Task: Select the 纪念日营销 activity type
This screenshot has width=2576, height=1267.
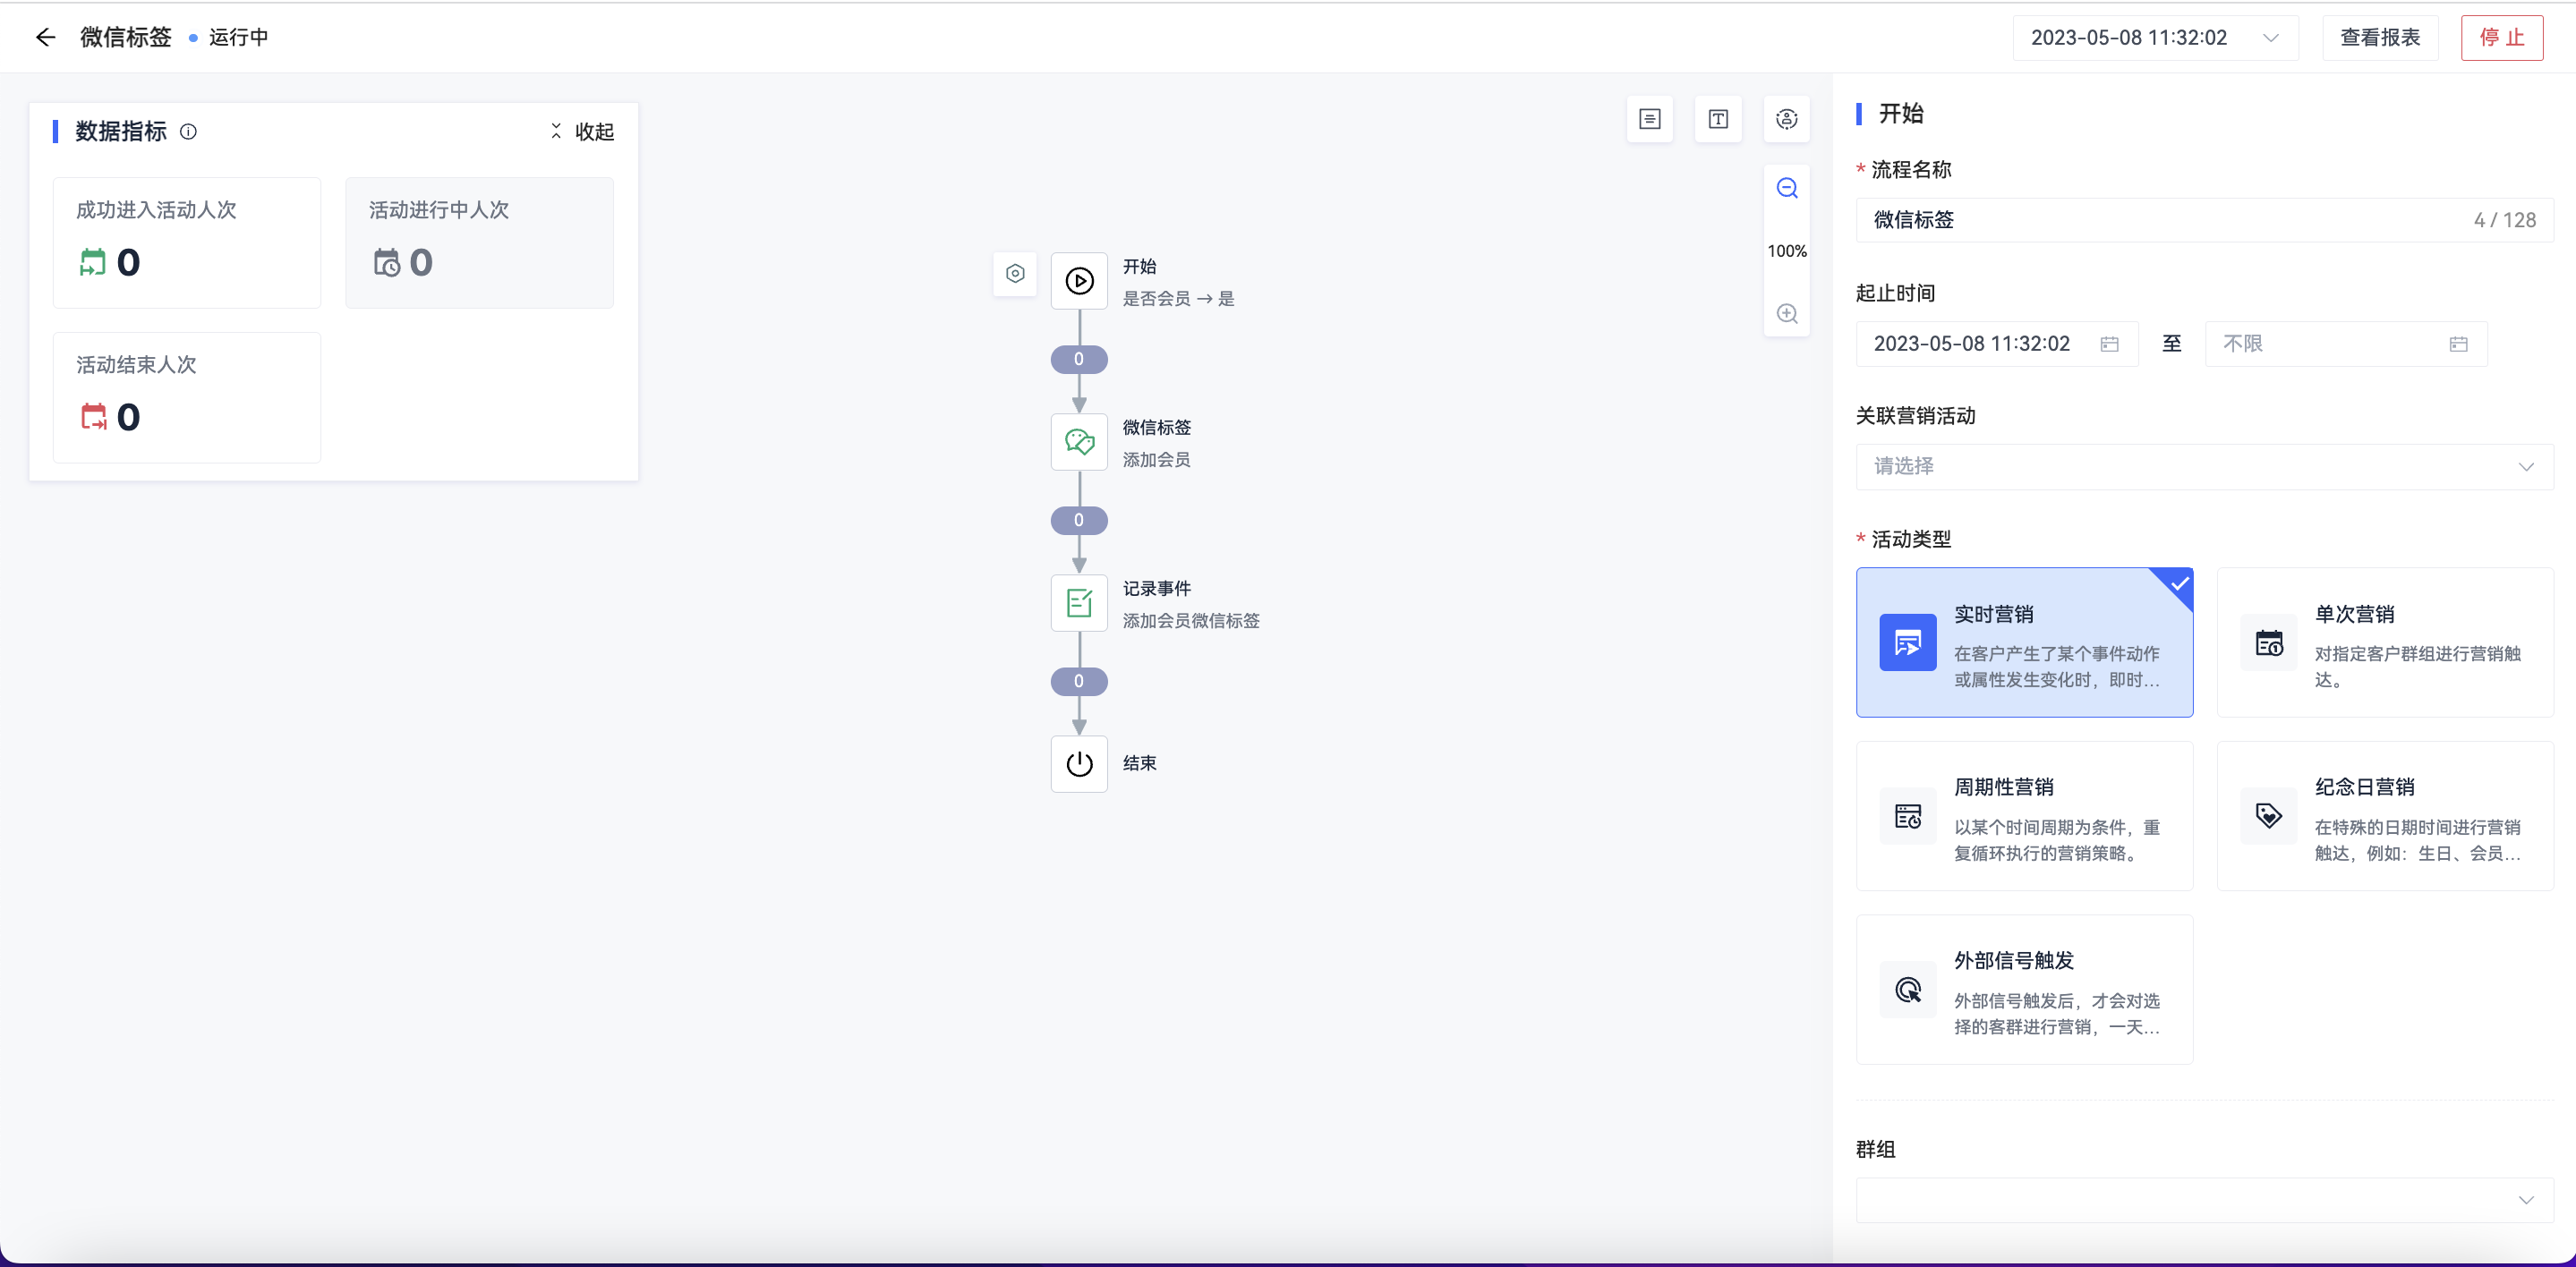Action: [x=2385, y=816]
